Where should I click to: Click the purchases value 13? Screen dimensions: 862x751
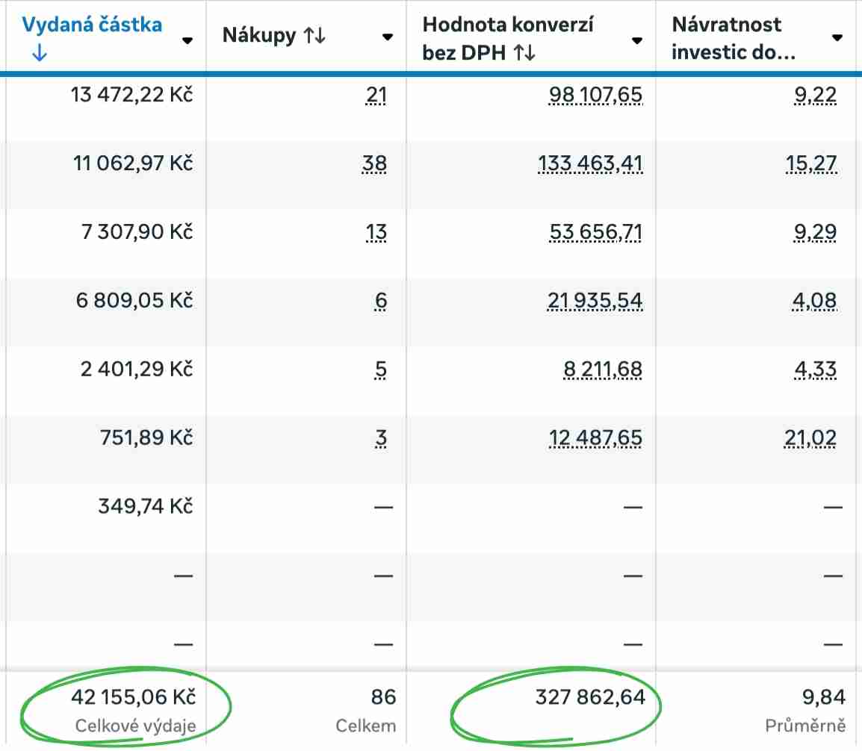click(376, 232)
